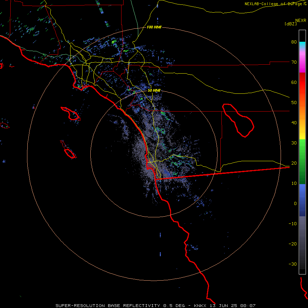The width and height of the screenshot is (308, 308).
Task: Click the [dBZ] unit label
Action: click(x=291, y=24)
